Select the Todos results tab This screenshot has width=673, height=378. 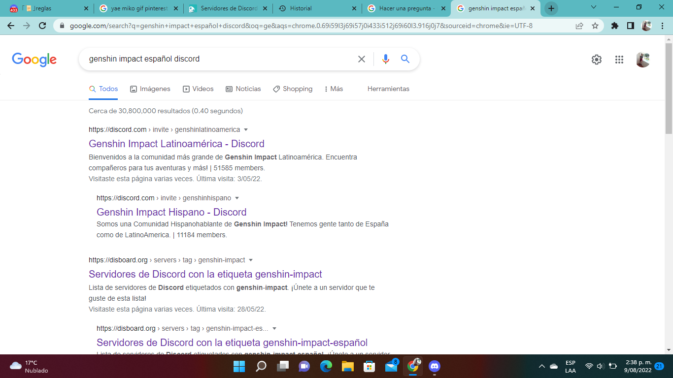[x=103, y=89]
